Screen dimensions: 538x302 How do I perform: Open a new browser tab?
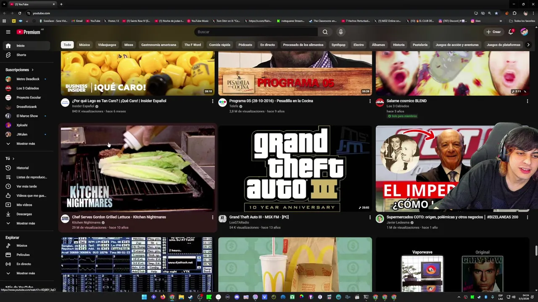coord(61,4)
